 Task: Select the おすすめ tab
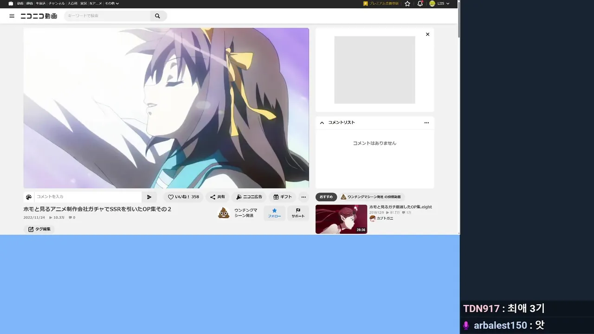(x=326, y=197)
